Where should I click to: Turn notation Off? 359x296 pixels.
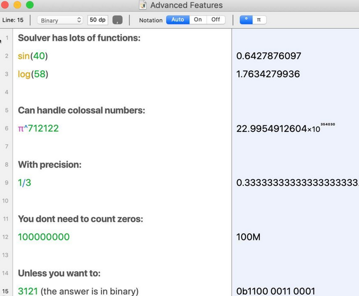(x=215, y=20)
